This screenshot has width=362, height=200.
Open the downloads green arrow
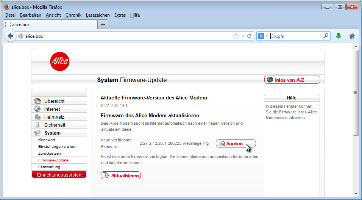339,36
